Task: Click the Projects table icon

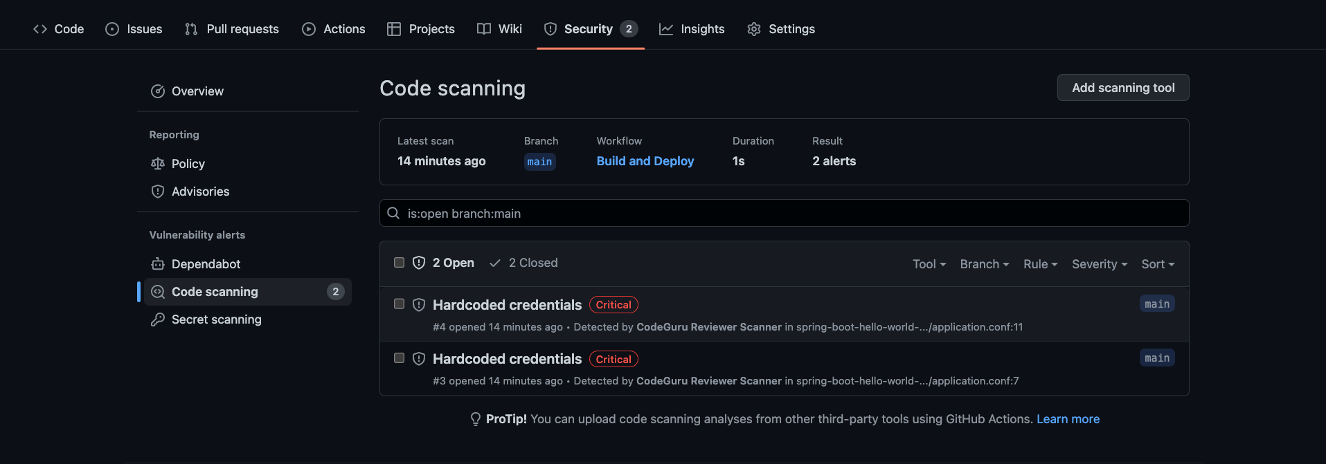Action: (394, 29)
